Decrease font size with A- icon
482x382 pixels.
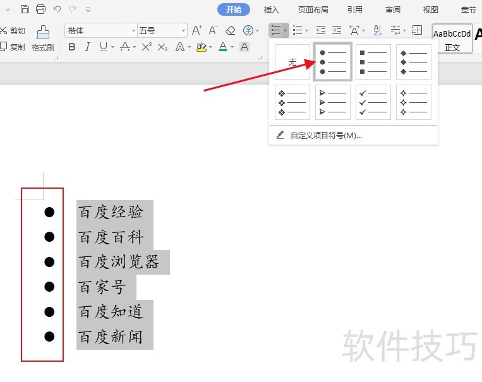(x=213, y=30)
